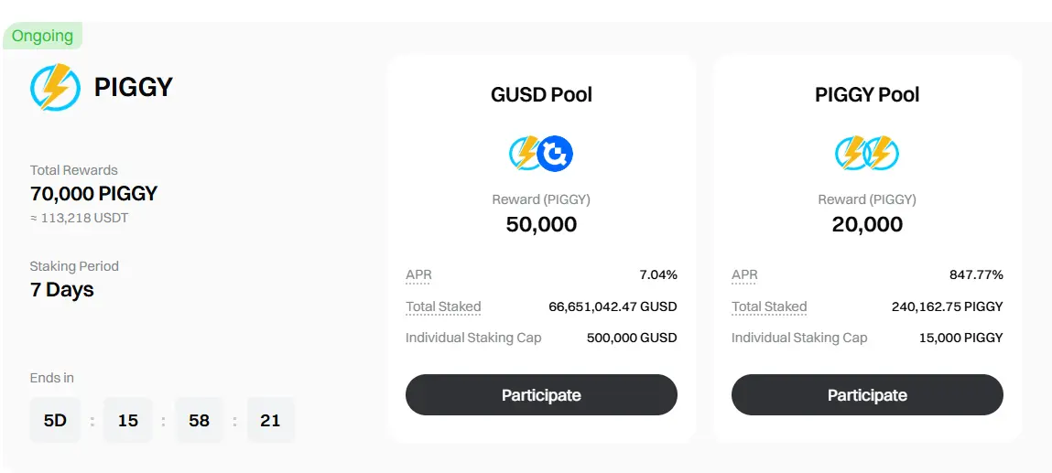Click the 70,000 PIGGY total rewards value

point(94,194)
